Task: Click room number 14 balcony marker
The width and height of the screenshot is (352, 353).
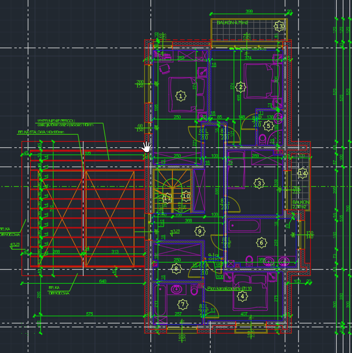Action: point(303,173)
